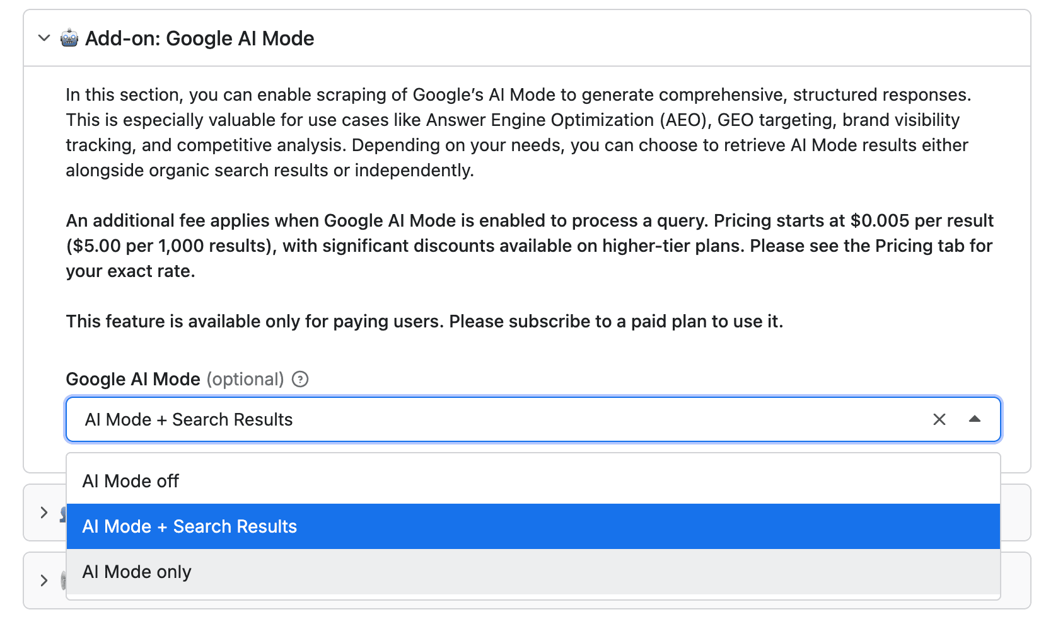Expand the bottom collapsed section chevron
The height and width of the screenshot is (617, 1058).
[x=44, y=580]
